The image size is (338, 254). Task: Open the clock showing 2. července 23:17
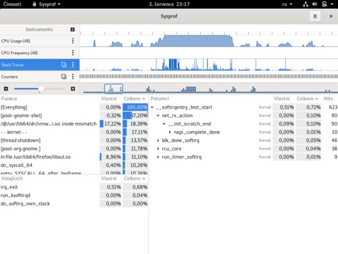coord(169,4)
